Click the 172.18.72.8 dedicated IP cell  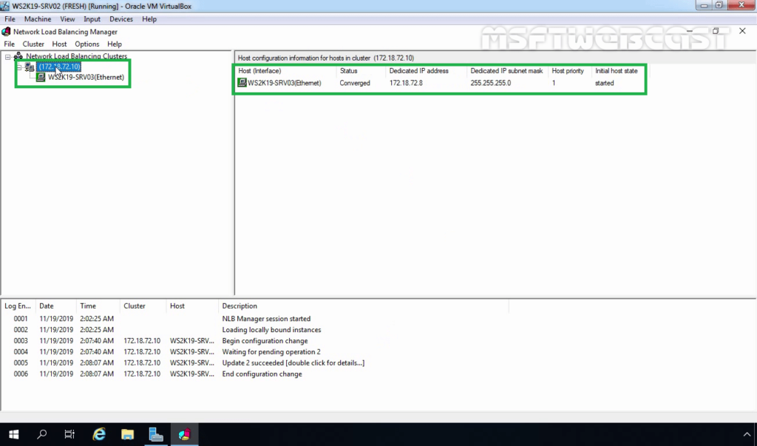[406, 83]
